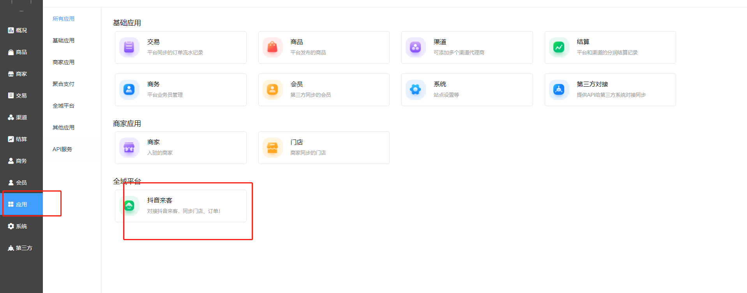Click the blue gear 系统 app icon

tap(415, 90)
